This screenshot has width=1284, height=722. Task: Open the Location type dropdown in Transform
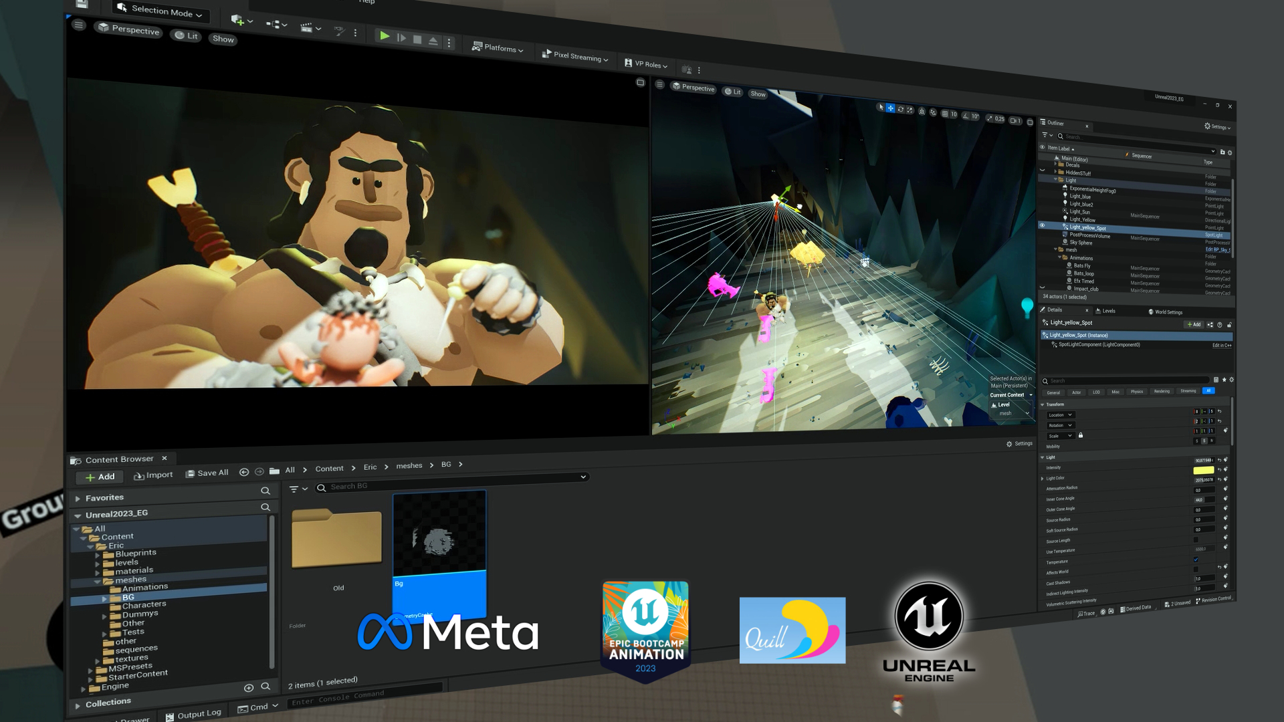(1061, 414)
